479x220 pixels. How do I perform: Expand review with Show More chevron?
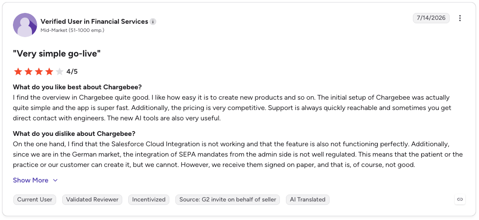tap(55, 180)
